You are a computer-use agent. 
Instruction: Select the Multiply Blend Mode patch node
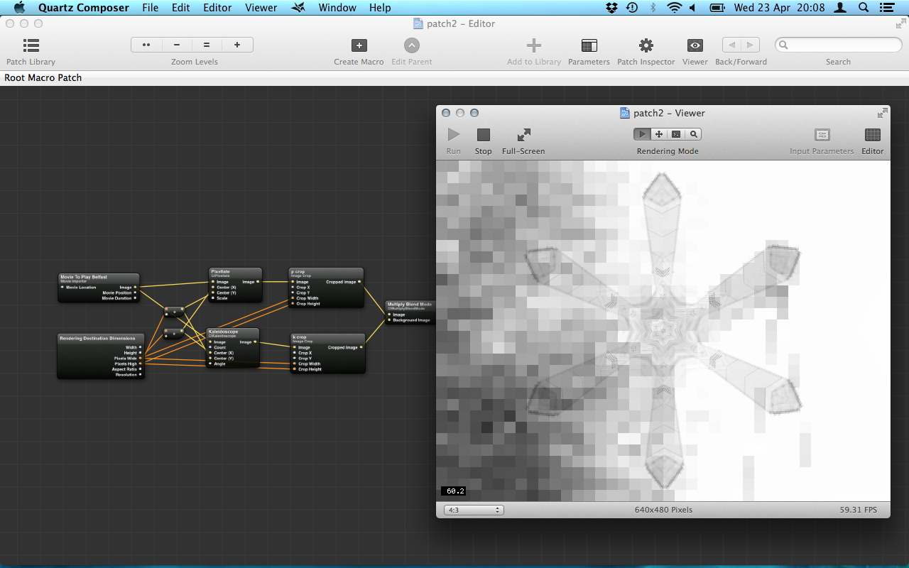(x=409, y=305)
